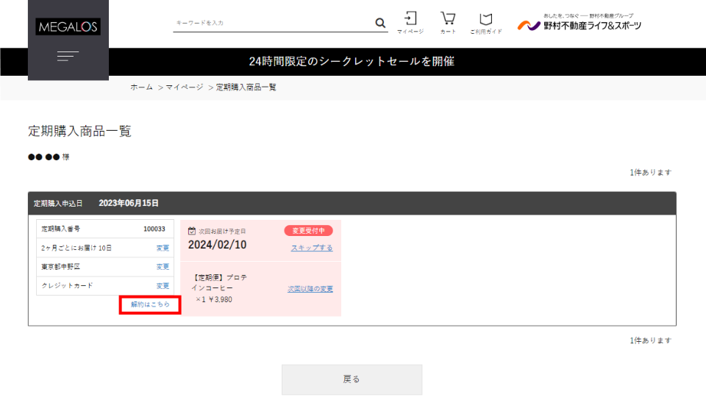Click the magnifying glass search icon
This screenshot has height=411, width=706.
(x=380, y=23)
